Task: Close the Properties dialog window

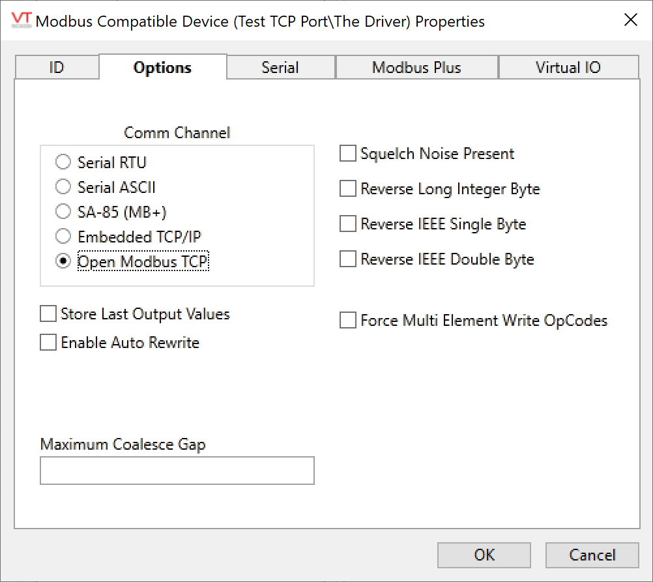Action: [630, 20]
